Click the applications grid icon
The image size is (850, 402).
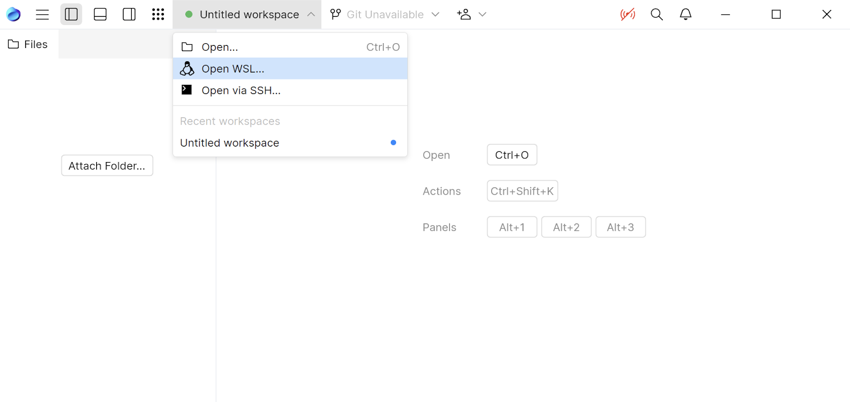[x=158, y=14]
